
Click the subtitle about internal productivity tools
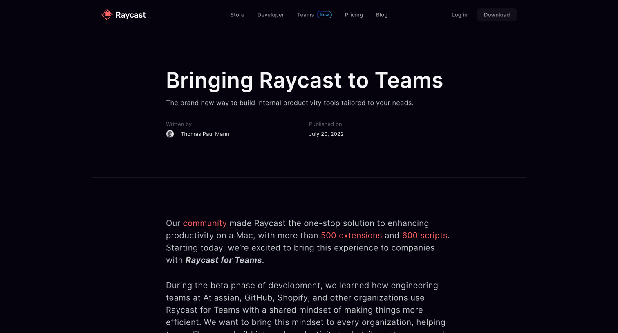[290, 103]
